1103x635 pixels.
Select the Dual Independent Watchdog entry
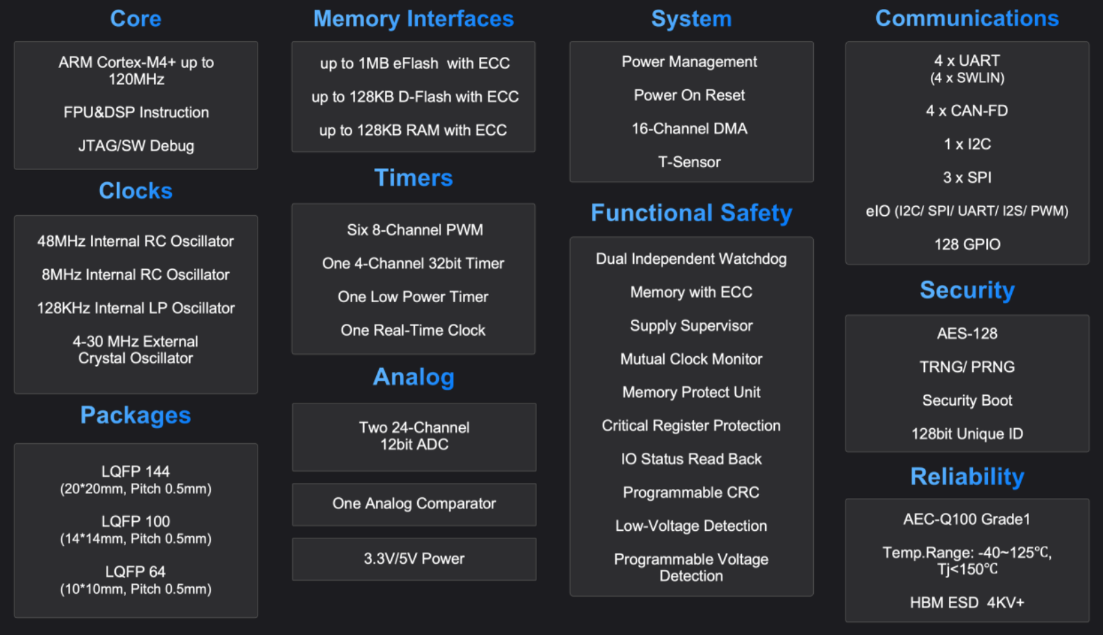click(x=691, y=259)
